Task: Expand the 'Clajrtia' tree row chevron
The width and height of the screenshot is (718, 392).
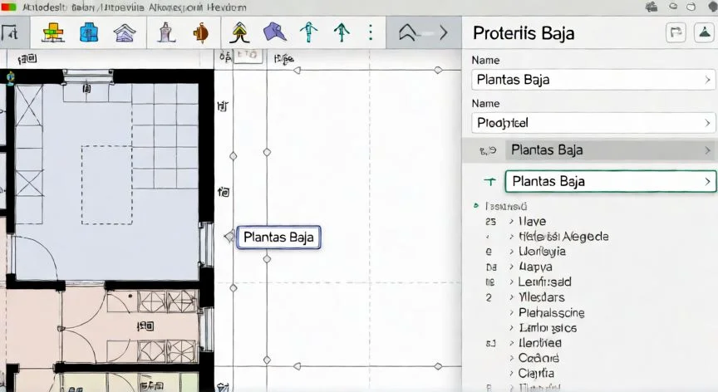Action: tap(511, 373)
